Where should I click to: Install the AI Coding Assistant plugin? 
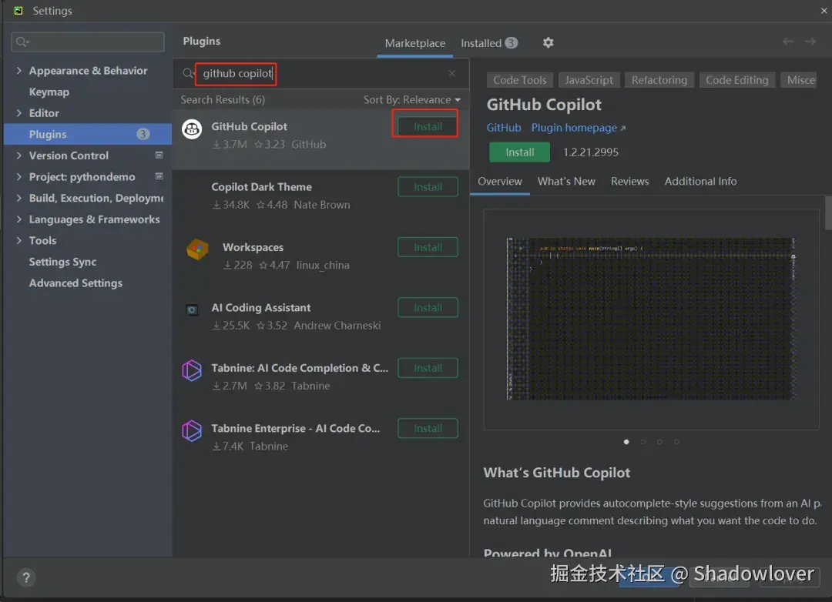point(428,308)
